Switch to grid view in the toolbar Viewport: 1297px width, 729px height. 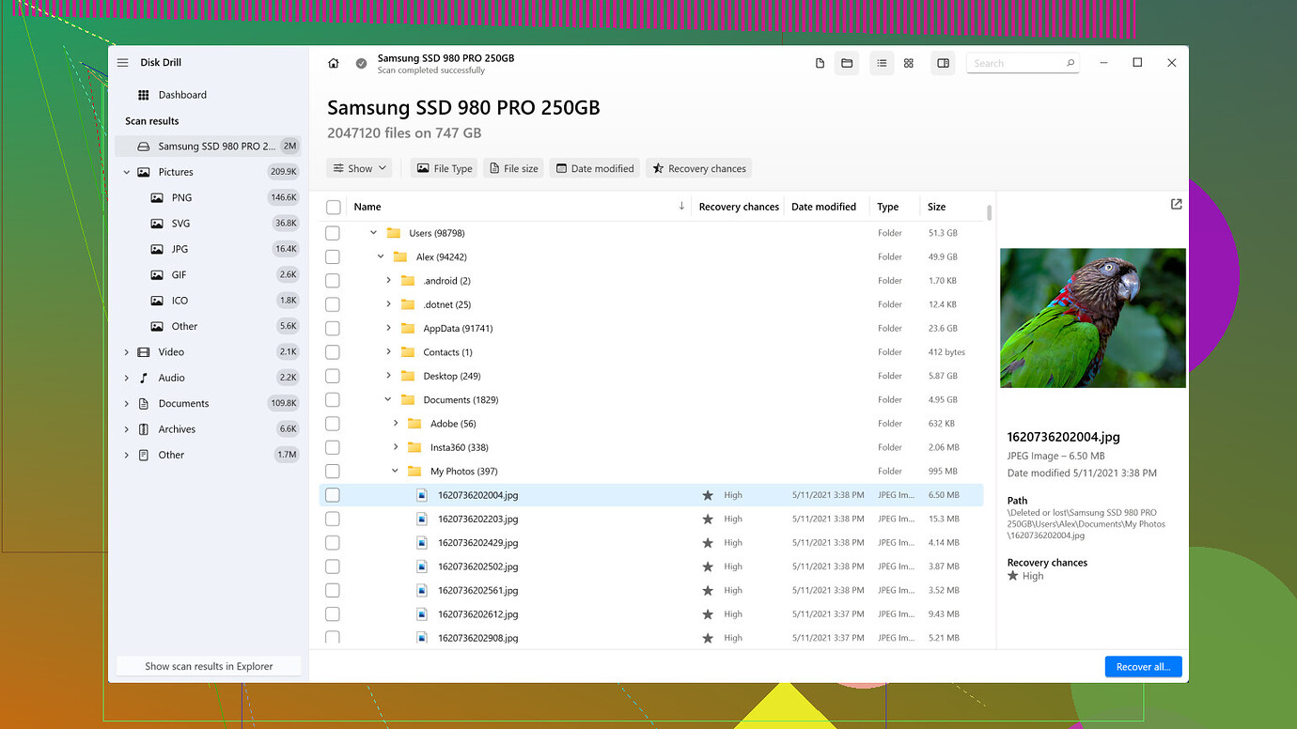click(x=908, y=62)
